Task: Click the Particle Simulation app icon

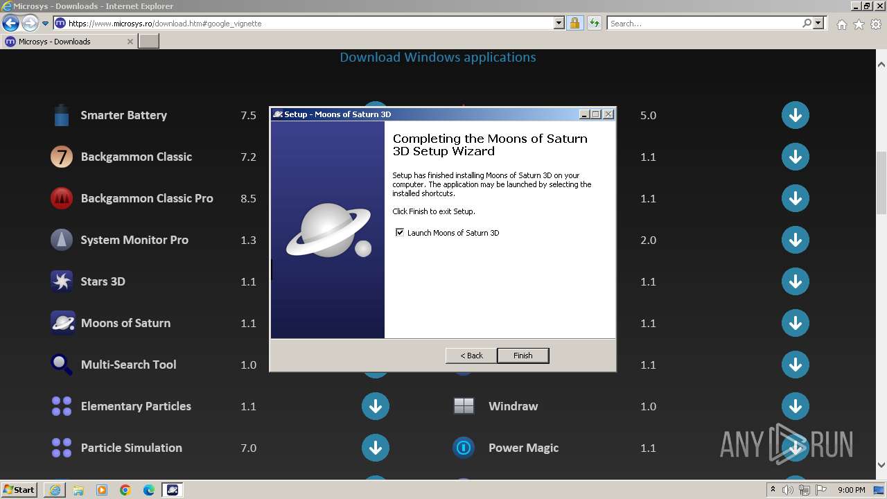Action: point(62,448)
